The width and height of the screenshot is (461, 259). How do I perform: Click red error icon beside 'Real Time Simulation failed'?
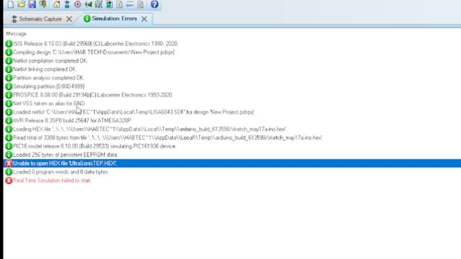pos(9,181)
